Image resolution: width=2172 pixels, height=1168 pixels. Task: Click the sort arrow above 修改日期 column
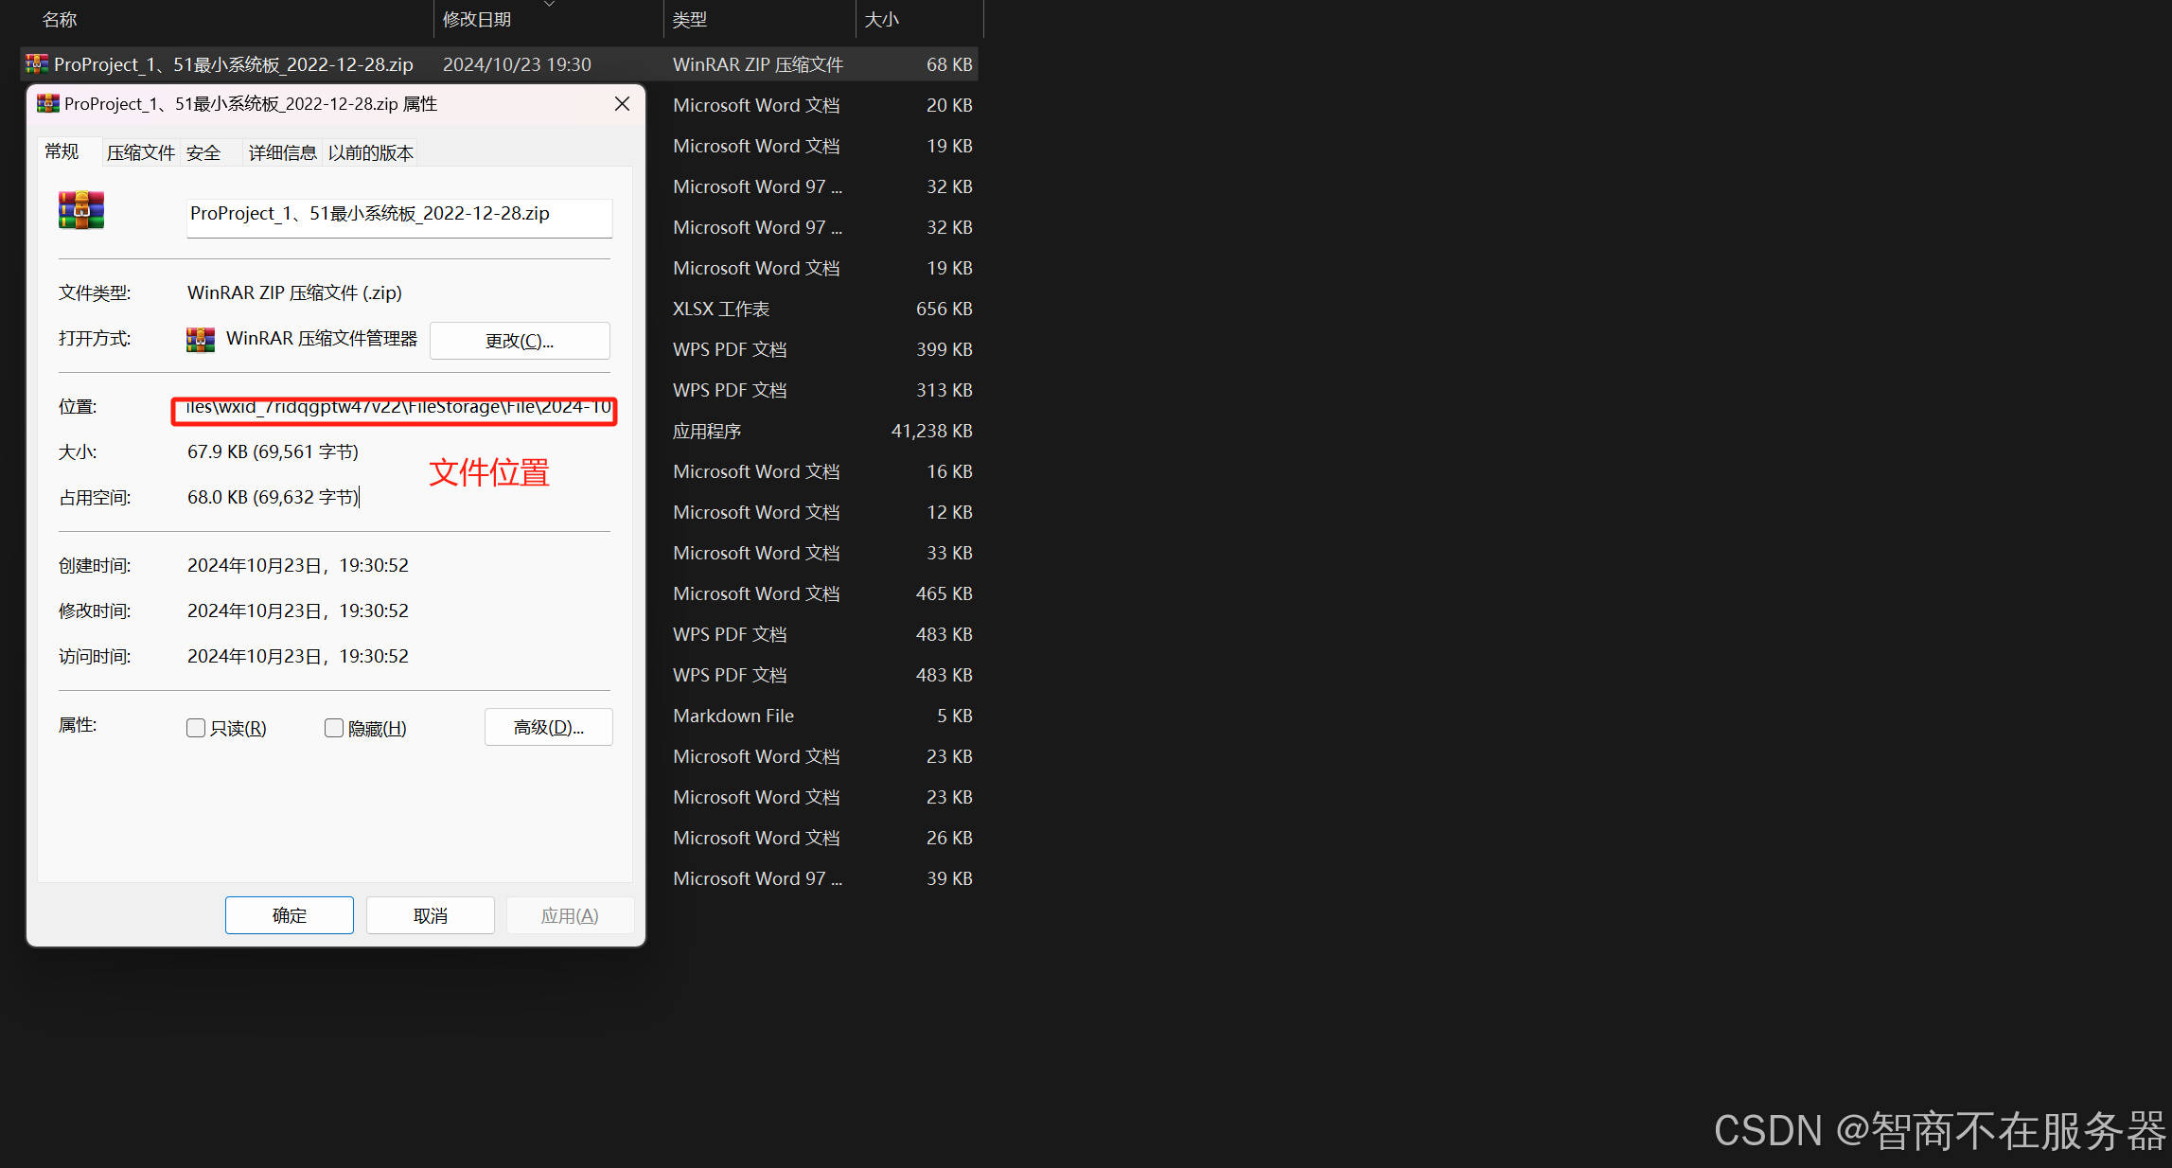coord(549,5)
